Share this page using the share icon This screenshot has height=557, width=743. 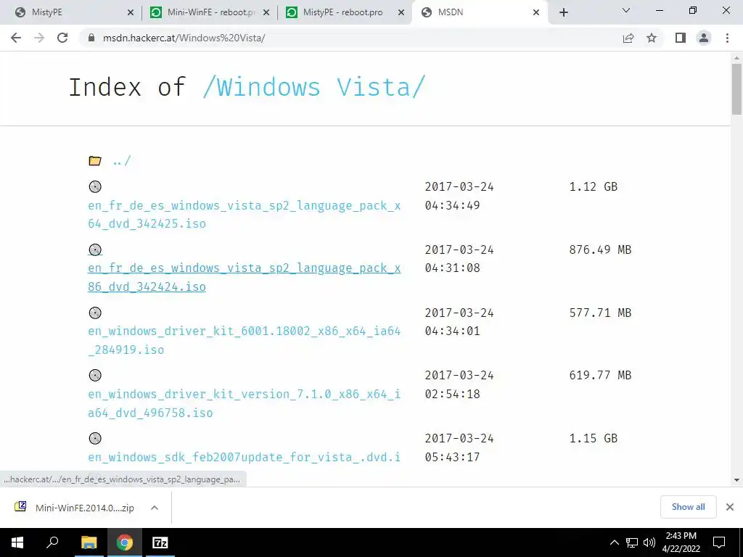[x=628, y=38]
